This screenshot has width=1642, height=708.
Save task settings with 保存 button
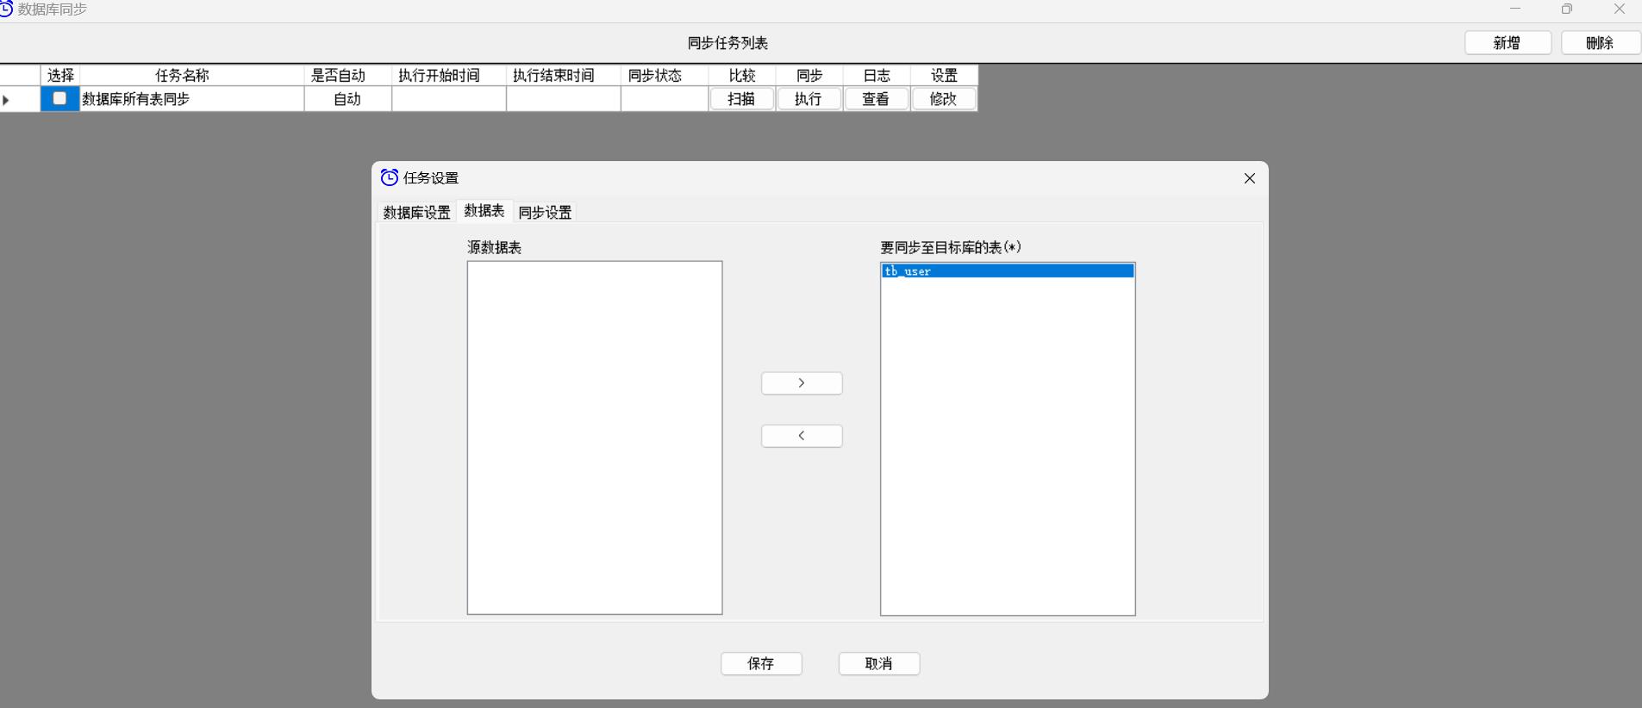coord(761,664)
